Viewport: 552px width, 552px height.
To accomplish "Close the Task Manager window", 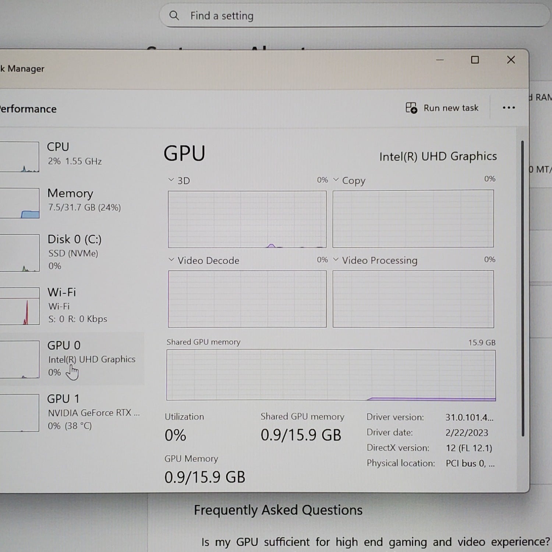I will [x=511, y=60].
